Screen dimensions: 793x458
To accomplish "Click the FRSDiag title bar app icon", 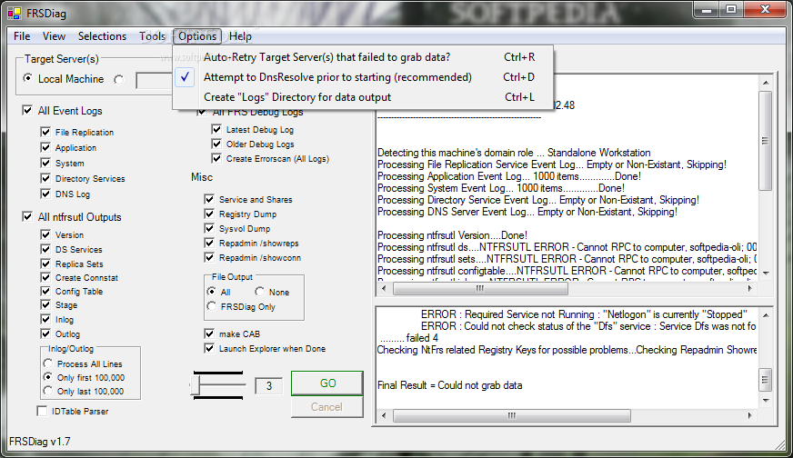I will pyautogui.click(x=15, y=13).
